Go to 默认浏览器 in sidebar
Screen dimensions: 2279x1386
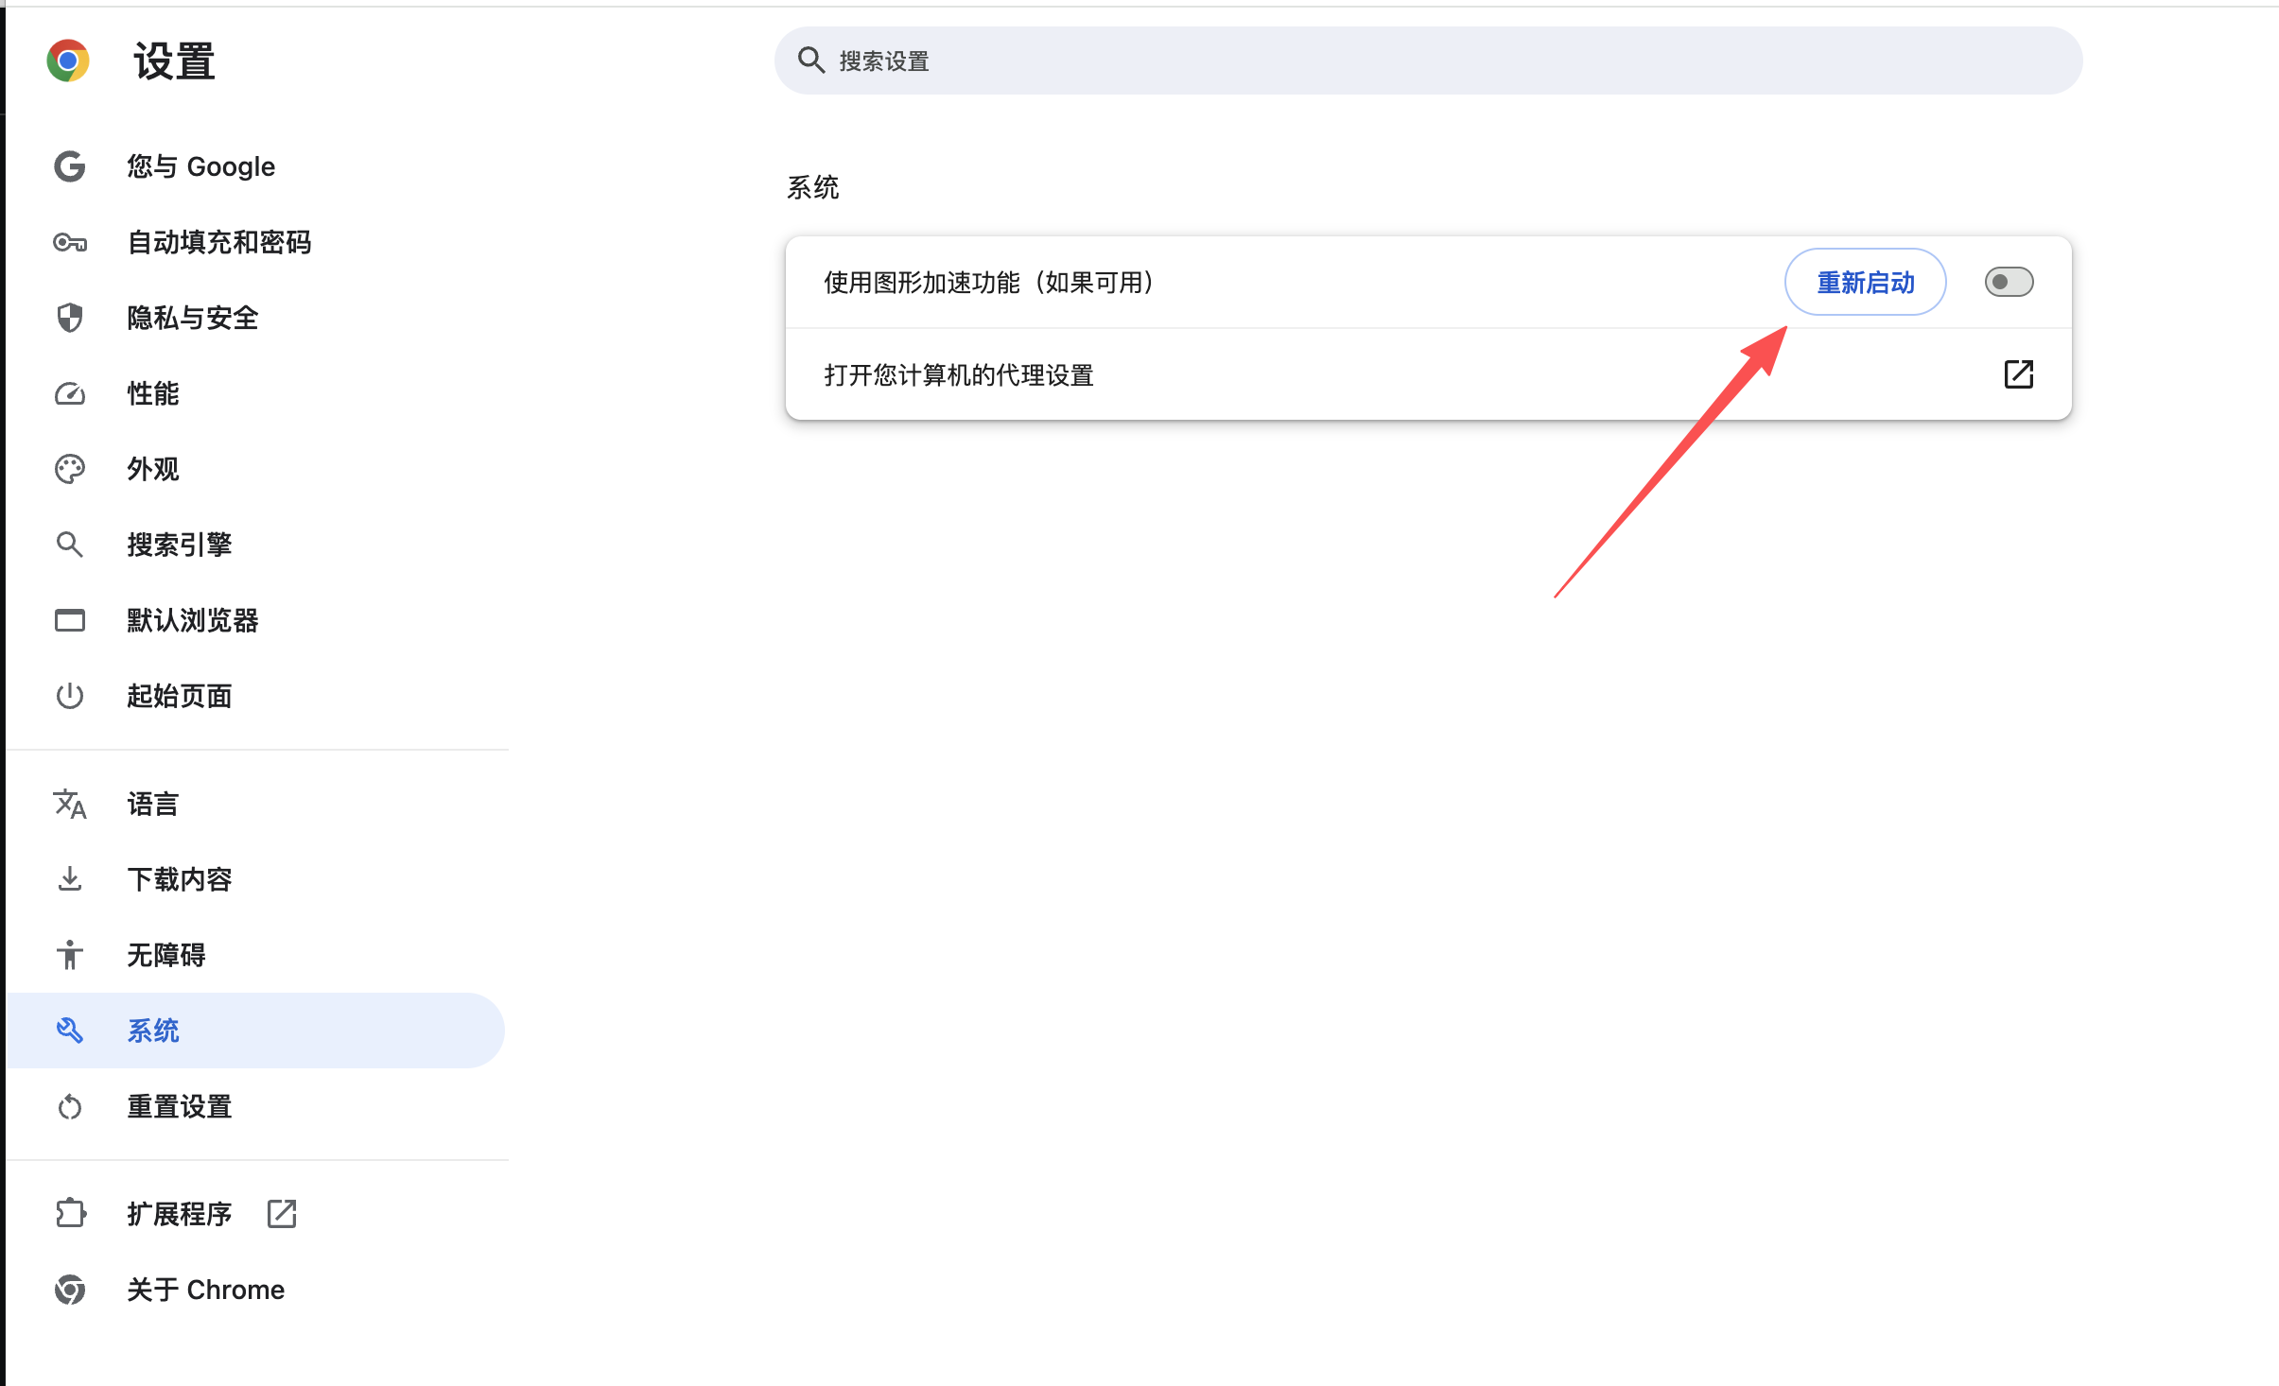[193, 620]
